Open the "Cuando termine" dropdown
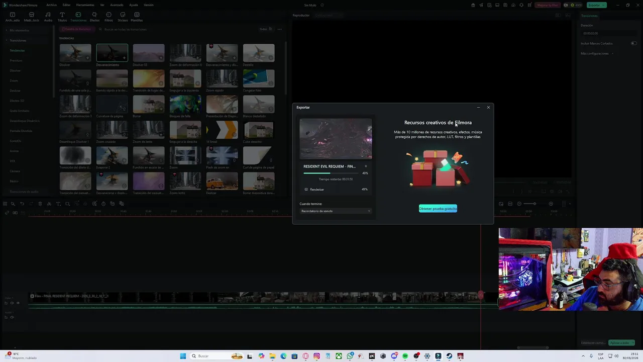 click(336, 211)
